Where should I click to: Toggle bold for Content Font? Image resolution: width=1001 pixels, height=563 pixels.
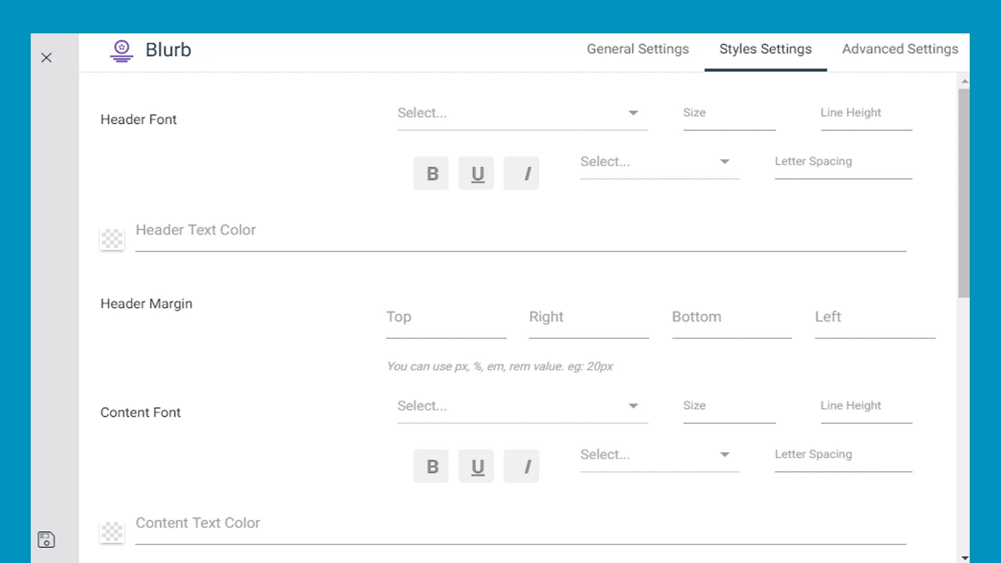click(431, 467)
